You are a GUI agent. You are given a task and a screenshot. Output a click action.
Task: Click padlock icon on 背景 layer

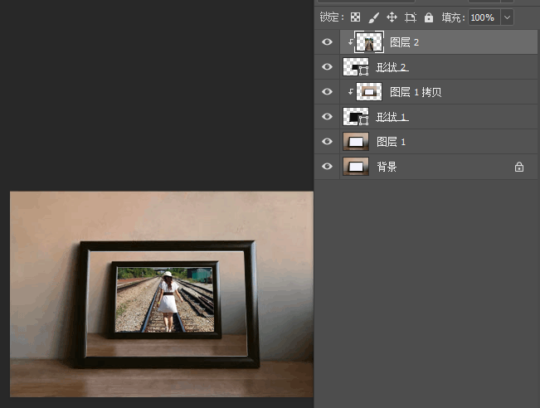pos(519,167)
